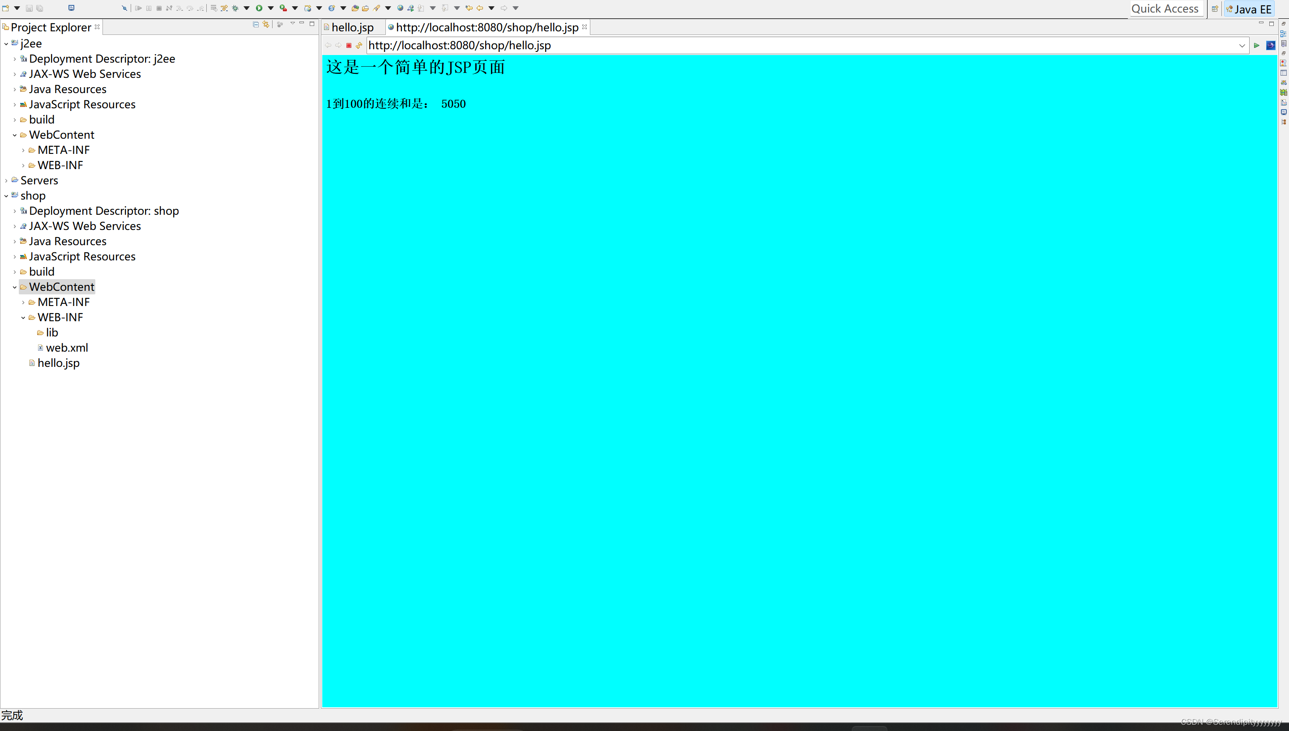Click the Terminate debug icon in main toolbar
The image size is (1289, 731).
159,8
